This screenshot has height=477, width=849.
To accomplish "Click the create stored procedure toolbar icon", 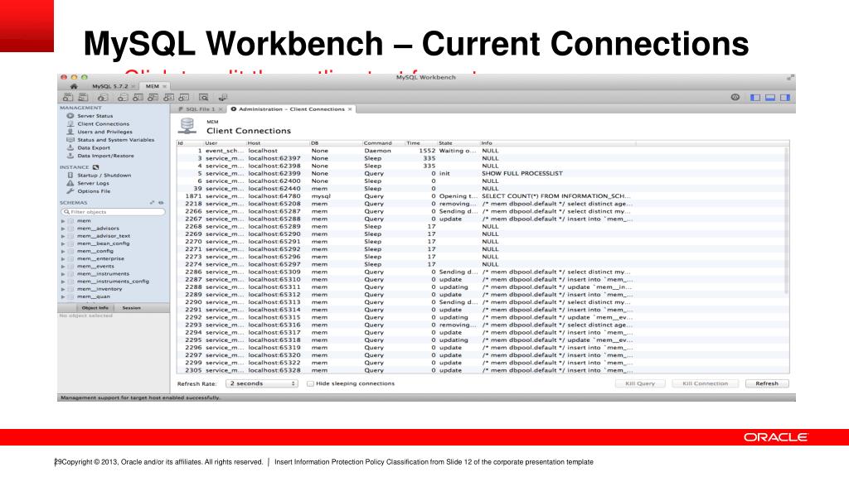I will [169, 98].
